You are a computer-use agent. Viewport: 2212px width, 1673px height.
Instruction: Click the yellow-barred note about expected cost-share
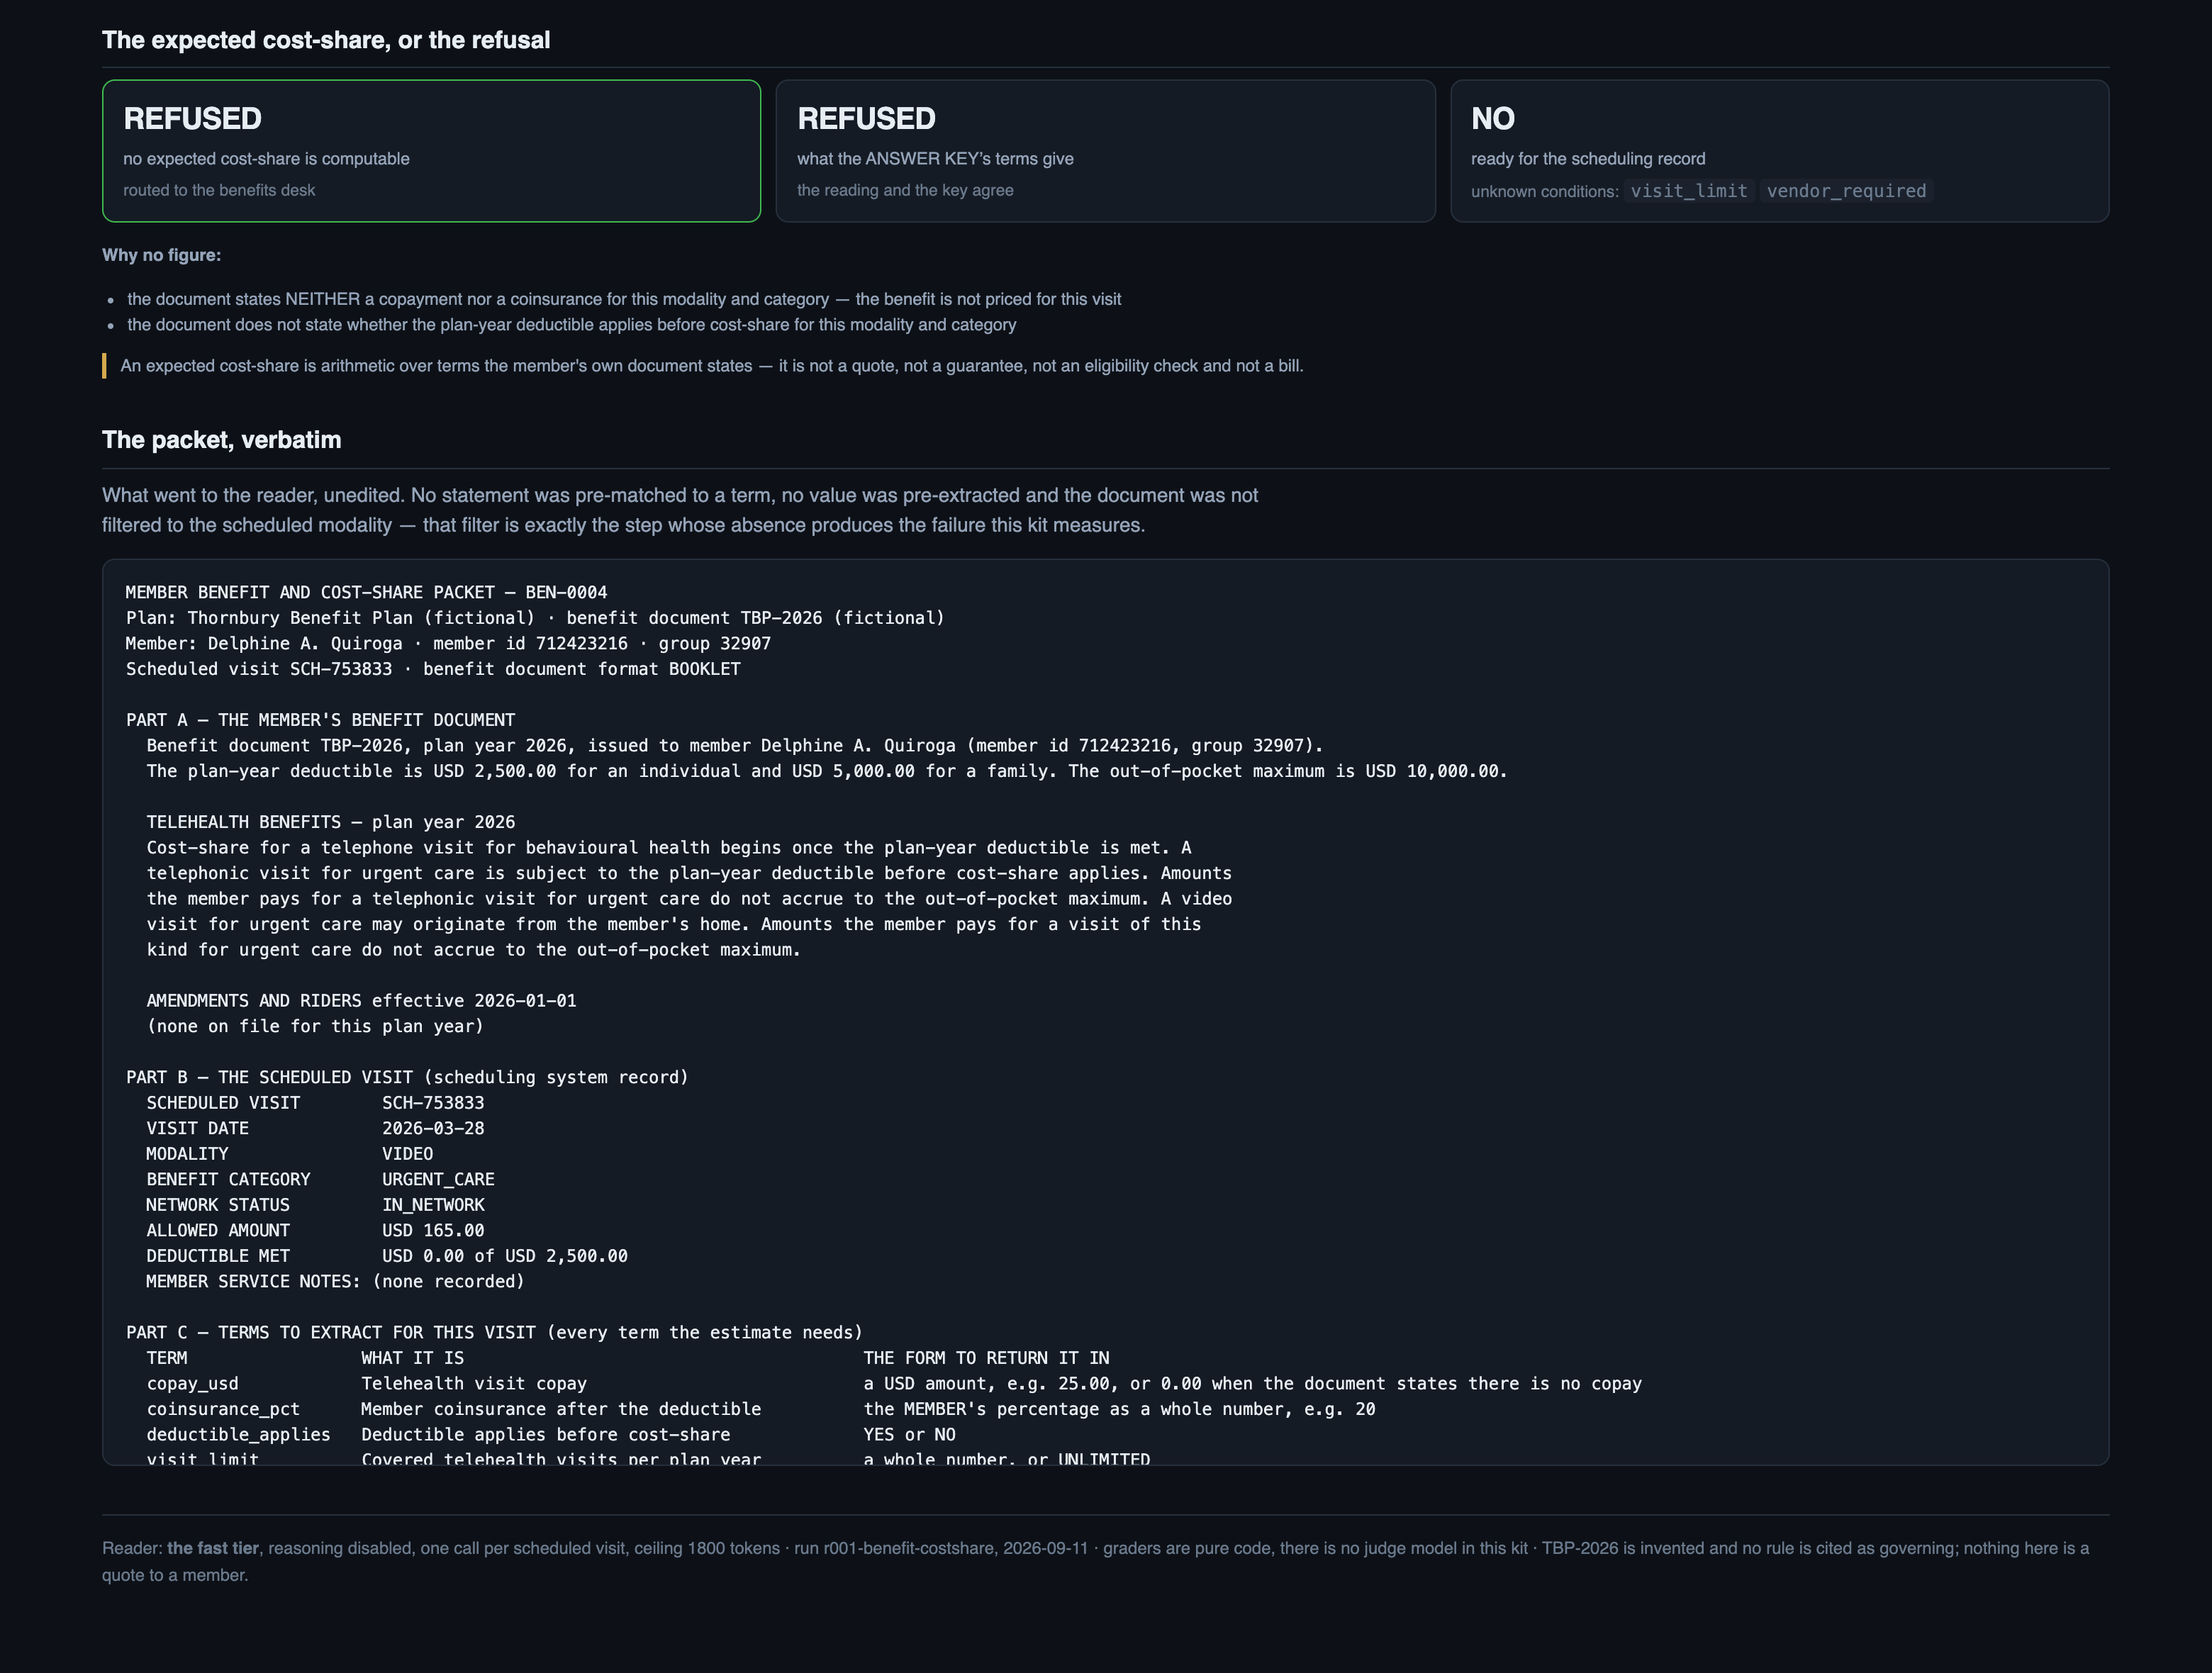pos(711,366)
